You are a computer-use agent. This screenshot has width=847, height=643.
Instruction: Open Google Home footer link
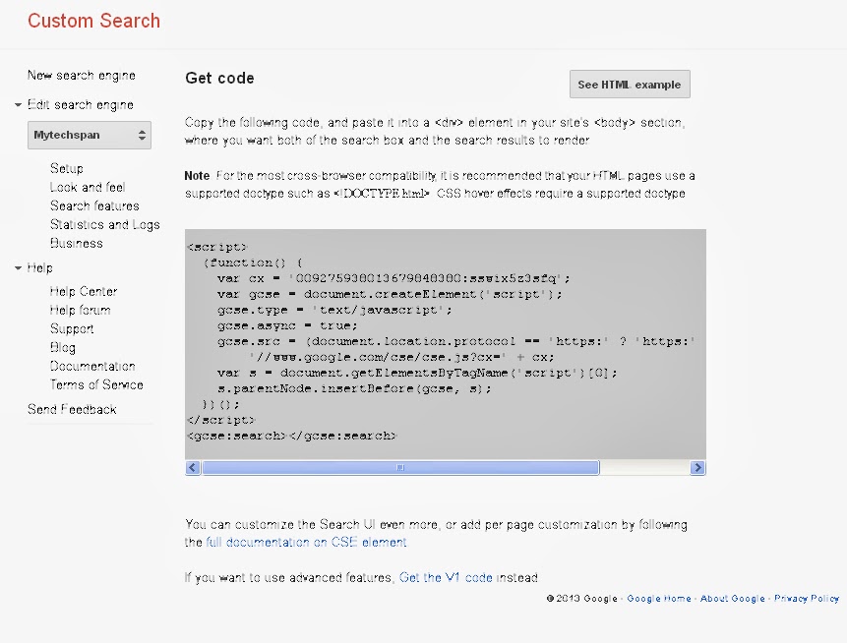[659, 598]
